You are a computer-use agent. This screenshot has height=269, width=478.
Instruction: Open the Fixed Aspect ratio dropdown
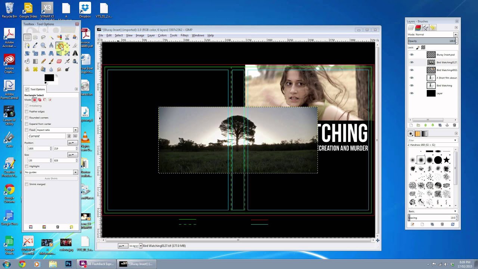coord(57,130)
